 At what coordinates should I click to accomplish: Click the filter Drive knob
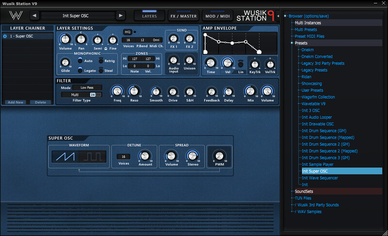[x=173, y=92]
